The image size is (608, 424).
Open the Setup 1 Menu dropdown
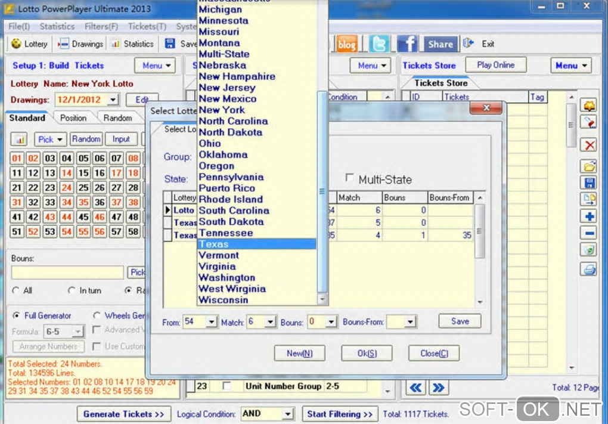coord(155,66)
